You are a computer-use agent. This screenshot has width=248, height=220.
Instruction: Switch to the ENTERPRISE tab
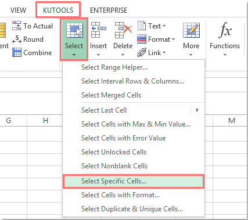[x=109, y=10]
